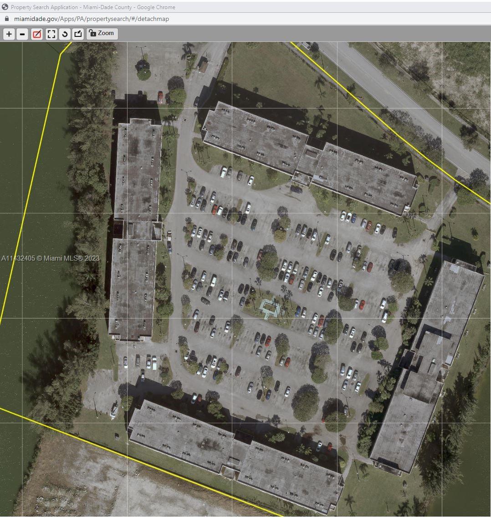Focus the miamidade.gov address bar

click(x=91, y=19)
